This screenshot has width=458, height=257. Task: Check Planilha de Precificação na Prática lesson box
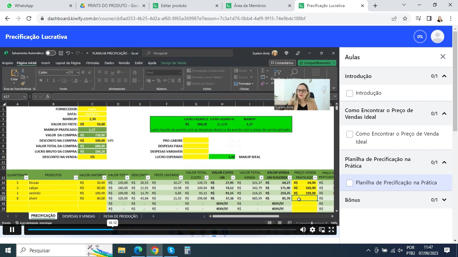[350, 183]
